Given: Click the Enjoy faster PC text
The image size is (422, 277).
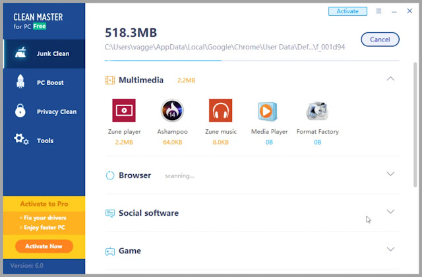Looking at the screenshot, I should tap(44, 227).
